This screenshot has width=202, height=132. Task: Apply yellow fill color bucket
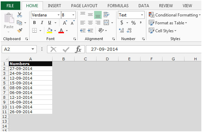tap(49, 31)
